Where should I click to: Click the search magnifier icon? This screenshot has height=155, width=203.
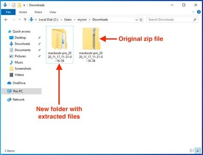(195, 20)
